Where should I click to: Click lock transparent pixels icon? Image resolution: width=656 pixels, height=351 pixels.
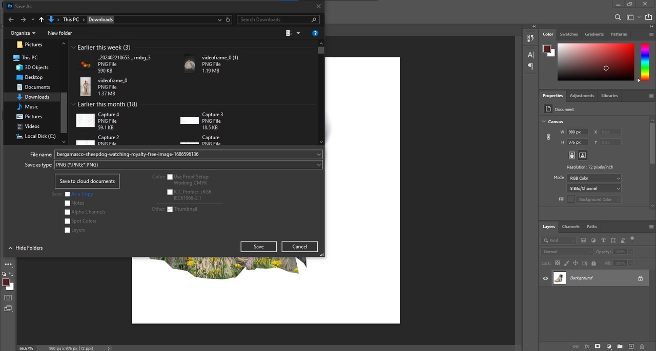pyautogui.click(x=557, y=263)
